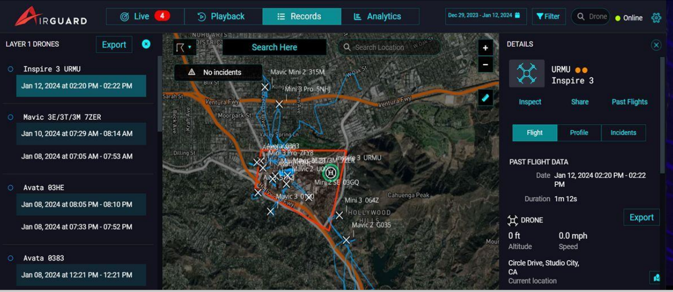
Task: Open the settings gear icon
Action: [x=656, y=17]
